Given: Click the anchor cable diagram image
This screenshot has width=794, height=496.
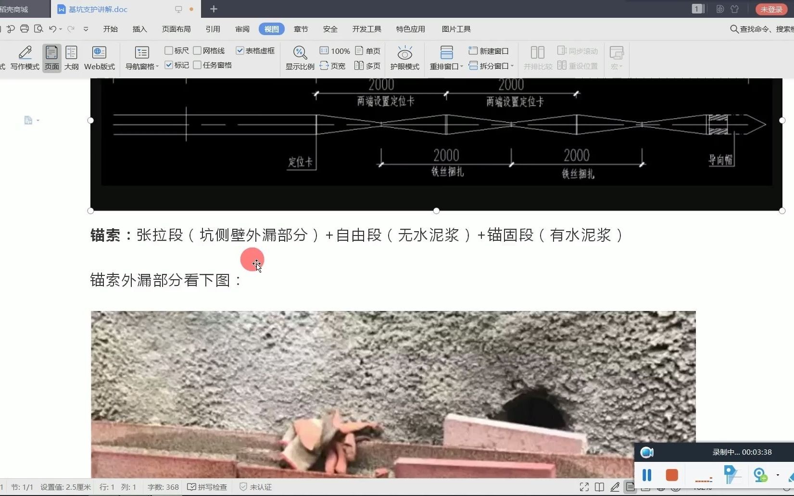Looking at the screenshot, I should click(436, 144).
